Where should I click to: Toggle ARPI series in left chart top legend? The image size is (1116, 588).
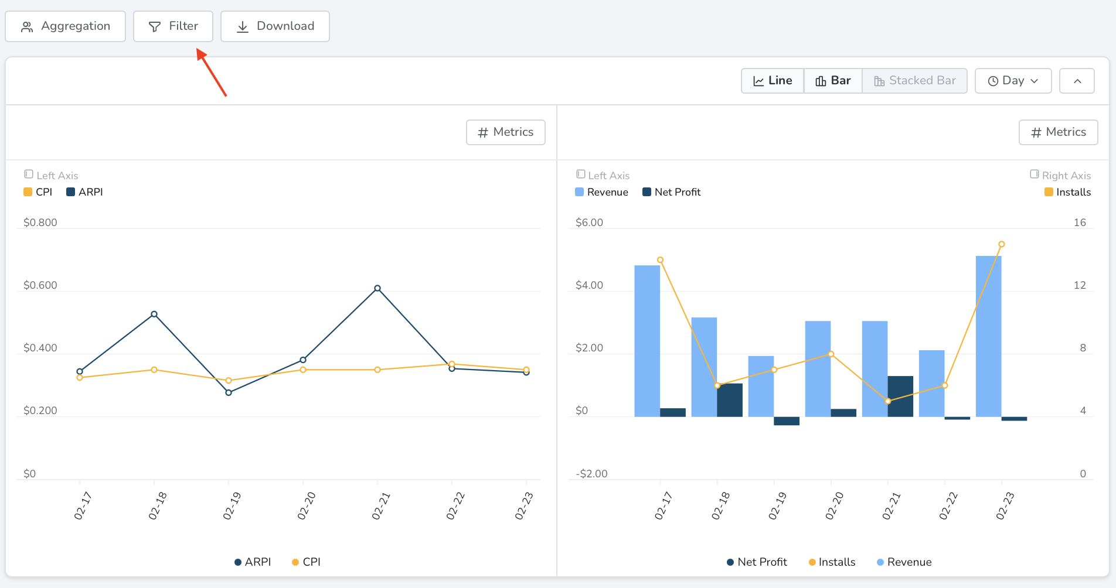(x=85, y=192)
